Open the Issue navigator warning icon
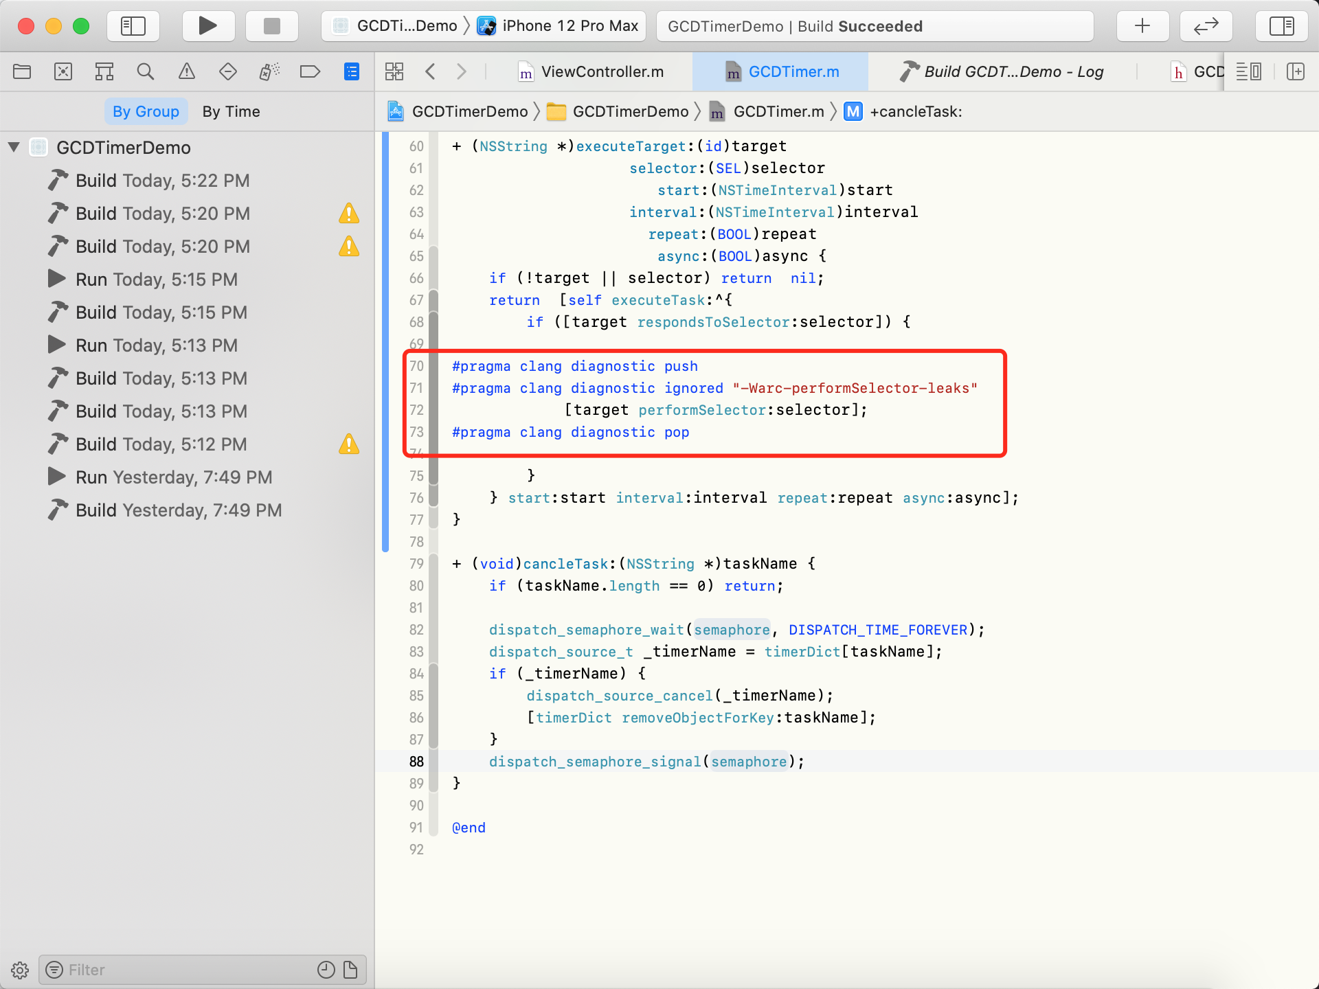Screen dimensions: 1319x989 click(186, 71)
